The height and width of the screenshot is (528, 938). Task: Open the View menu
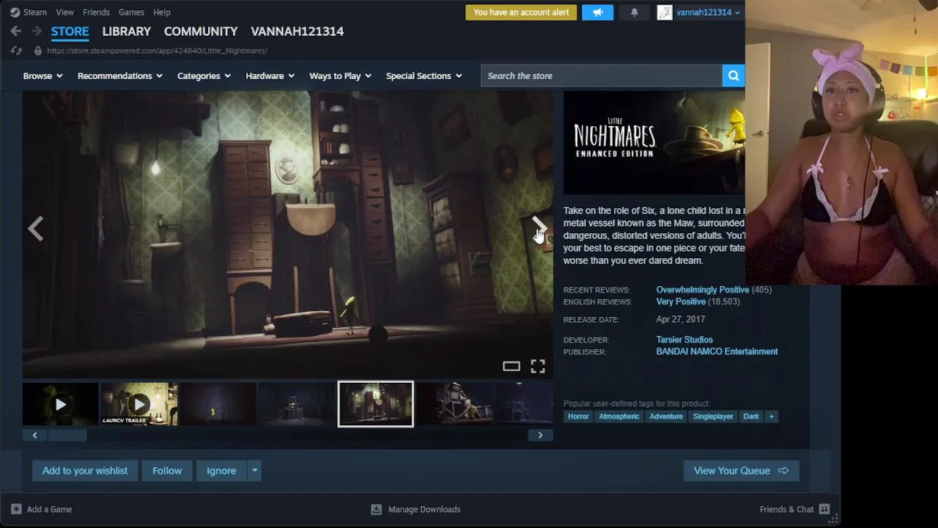tap(64, 12)
